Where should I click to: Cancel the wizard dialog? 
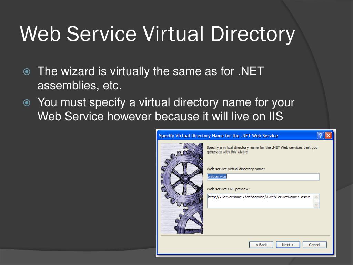(314, 245)
